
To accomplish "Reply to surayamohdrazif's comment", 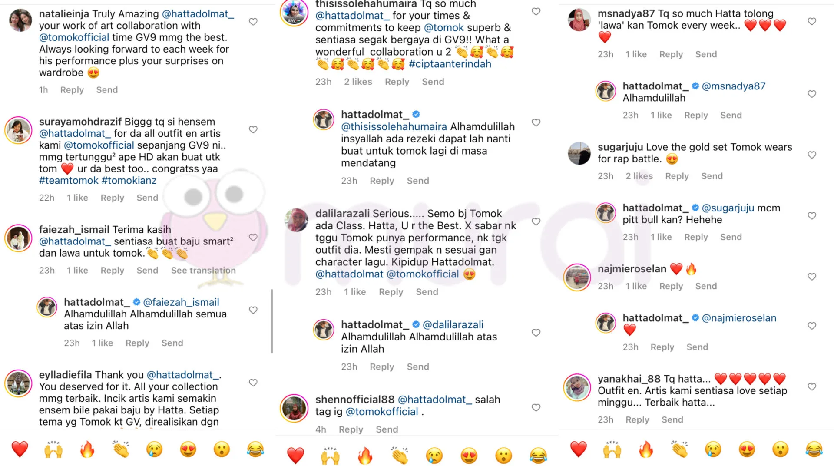I will (x=112, y=198).
